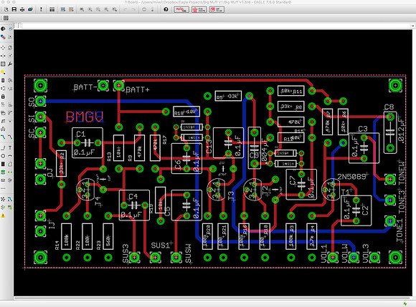Image resolution: width=416 pixels, height=307 pixels.
Task: Redraw the board view
Action: click(106, 9)
